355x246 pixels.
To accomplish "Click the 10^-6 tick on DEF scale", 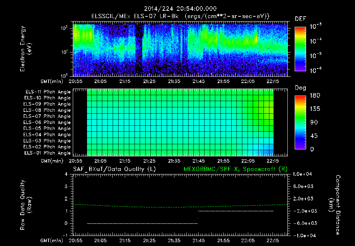I will (315, 70).
